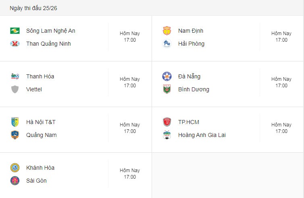Click the Hà Nội T&T team logo
The width and height of the screenshot is (304, 198).
pos(15,122)
